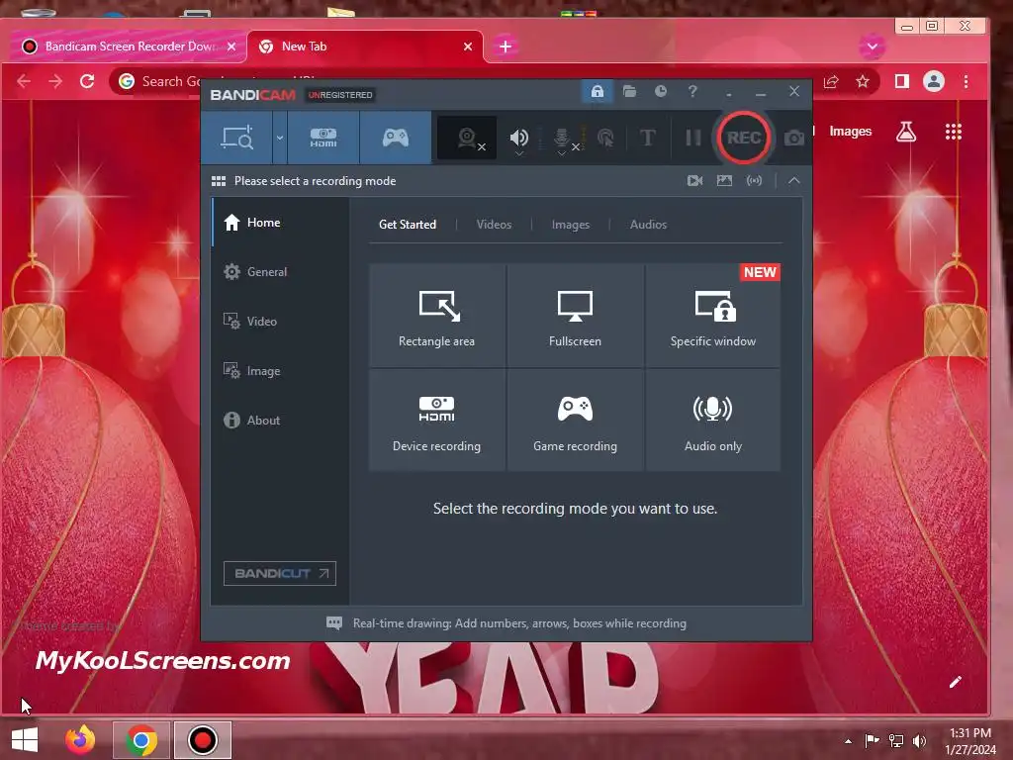Viewport: 1013px width, 760px height.
Task: Open Search Labs flask icon
Action: coord(906,132)
